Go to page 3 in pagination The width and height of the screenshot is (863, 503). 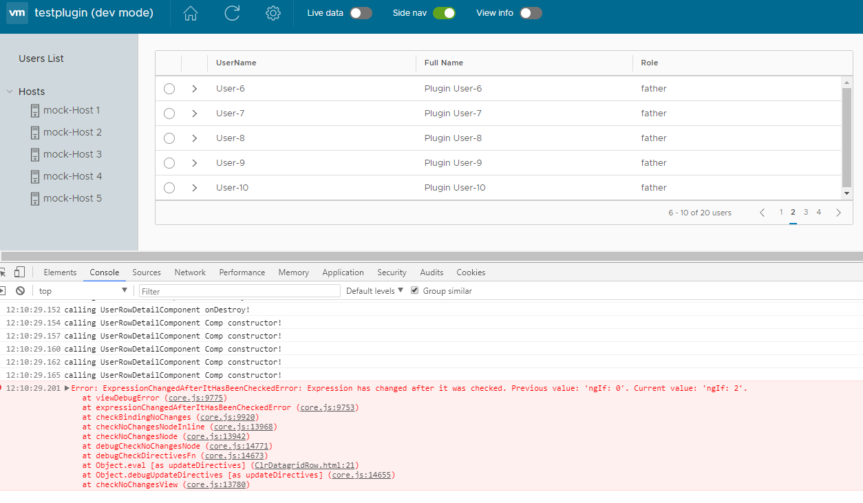806,212
